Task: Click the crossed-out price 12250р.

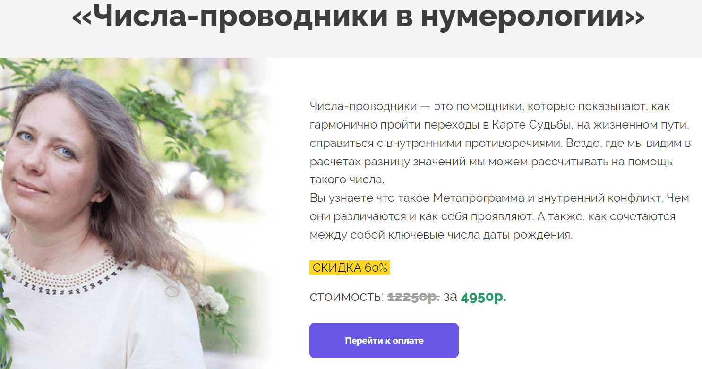Action: click(414, 297)
